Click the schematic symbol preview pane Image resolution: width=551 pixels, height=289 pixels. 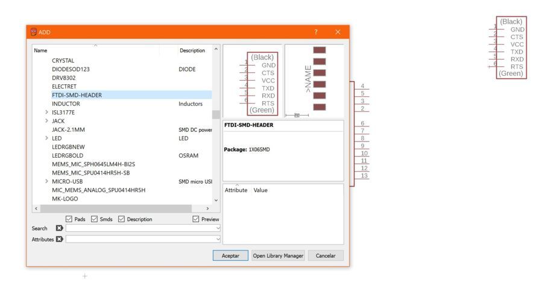[x=253, y=81]
